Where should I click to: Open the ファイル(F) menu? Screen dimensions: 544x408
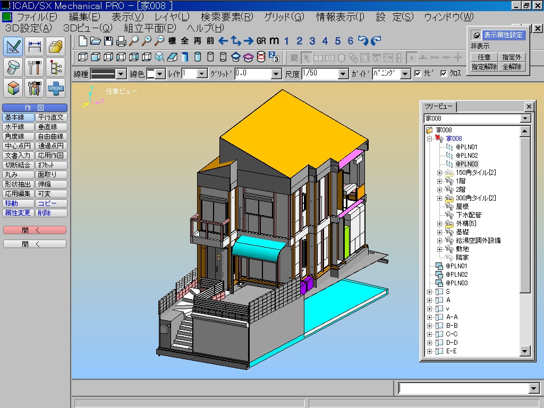point(37,17)
